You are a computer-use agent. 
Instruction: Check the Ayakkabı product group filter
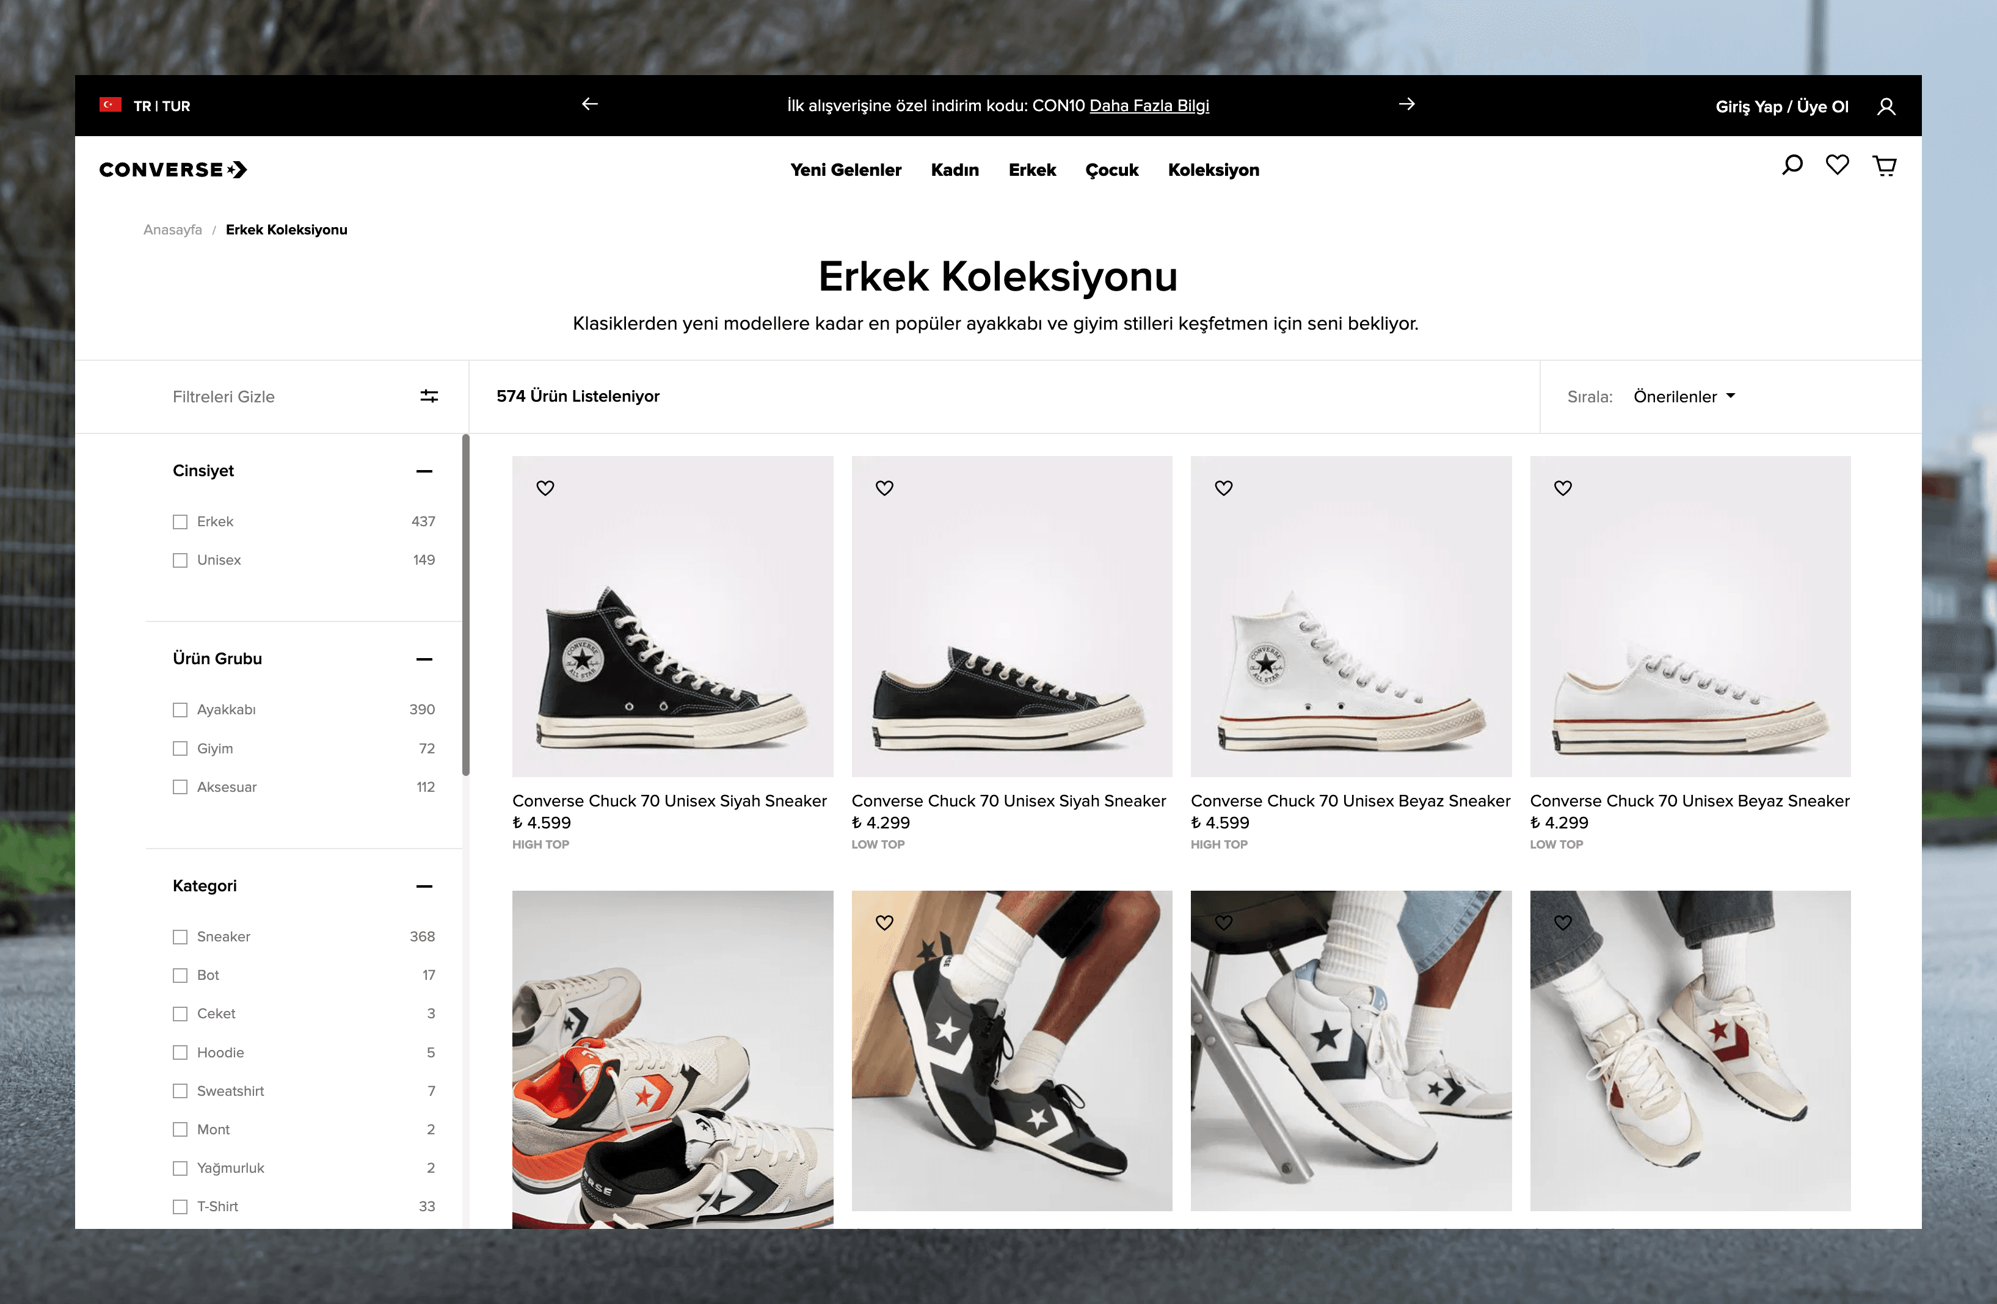(x=180, y=710)
